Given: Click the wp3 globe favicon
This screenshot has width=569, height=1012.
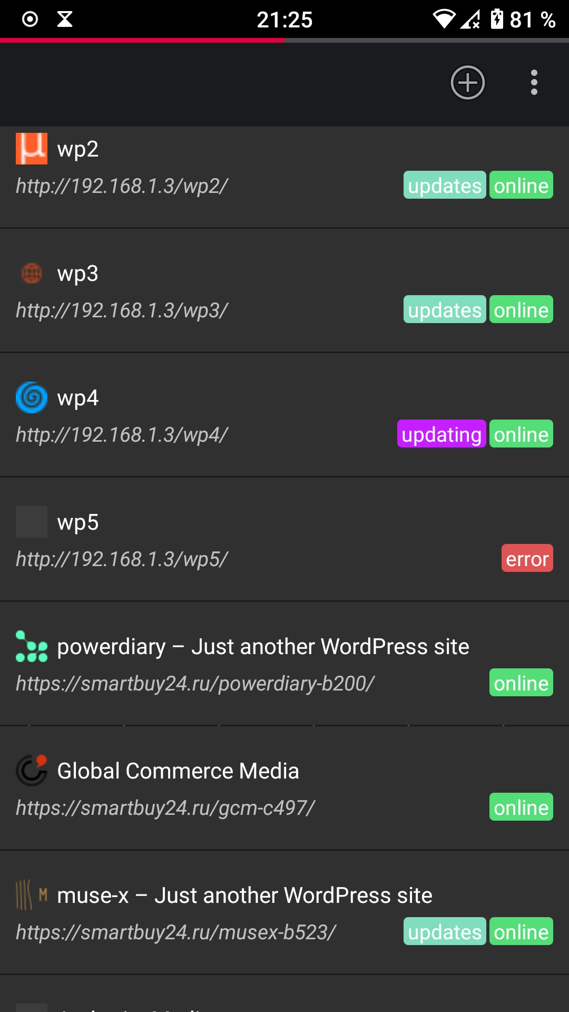Looking at the screenshot, I should [x=32, y=273].
